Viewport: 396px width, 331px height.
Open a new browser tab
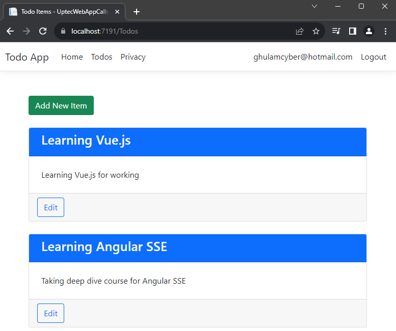(x=137, y=12)
